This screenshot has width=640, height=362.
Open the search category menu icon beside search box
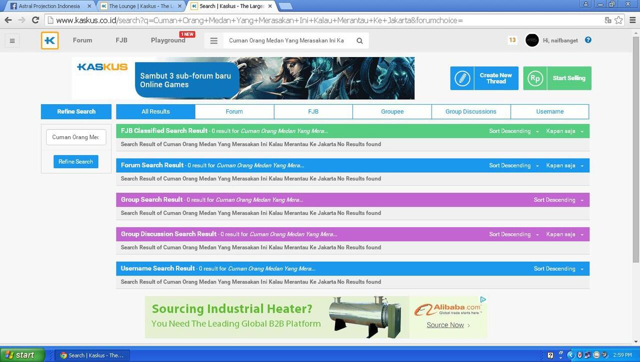[214, 41]
